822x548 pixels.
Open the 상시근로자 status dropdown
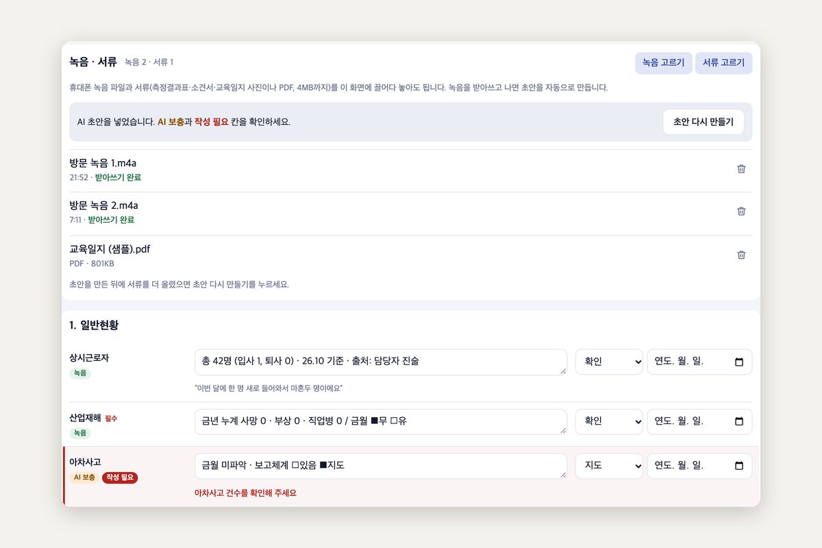click(x=609, y=362)
